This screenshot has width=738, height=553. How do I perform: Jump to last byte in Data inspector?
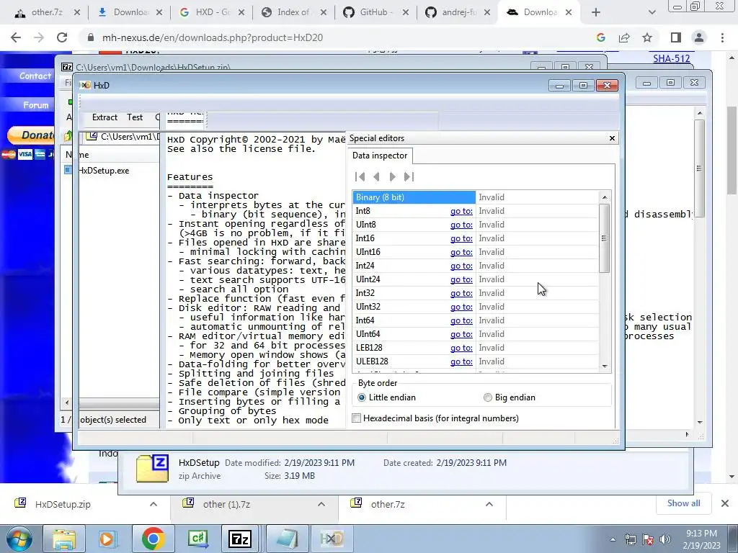click(x=409, y=177)
